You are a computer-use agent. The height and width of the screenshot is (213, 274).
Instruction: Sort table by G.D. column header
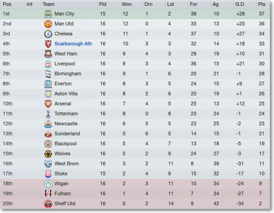(x=240, y=4)
